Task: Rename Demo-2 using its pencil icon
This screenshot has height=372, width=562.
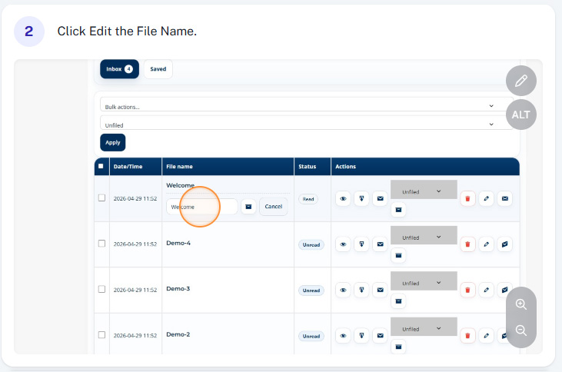Action: [487, 336]
